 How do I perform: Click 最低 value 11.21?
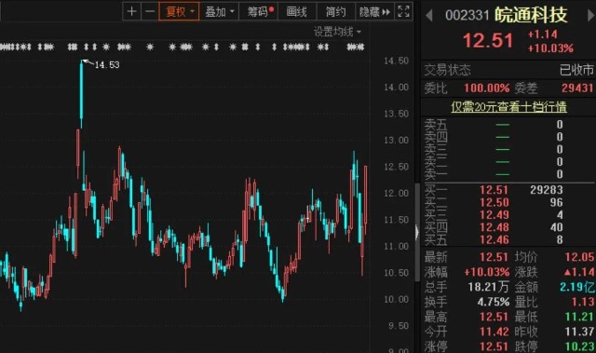click(579, 317)
